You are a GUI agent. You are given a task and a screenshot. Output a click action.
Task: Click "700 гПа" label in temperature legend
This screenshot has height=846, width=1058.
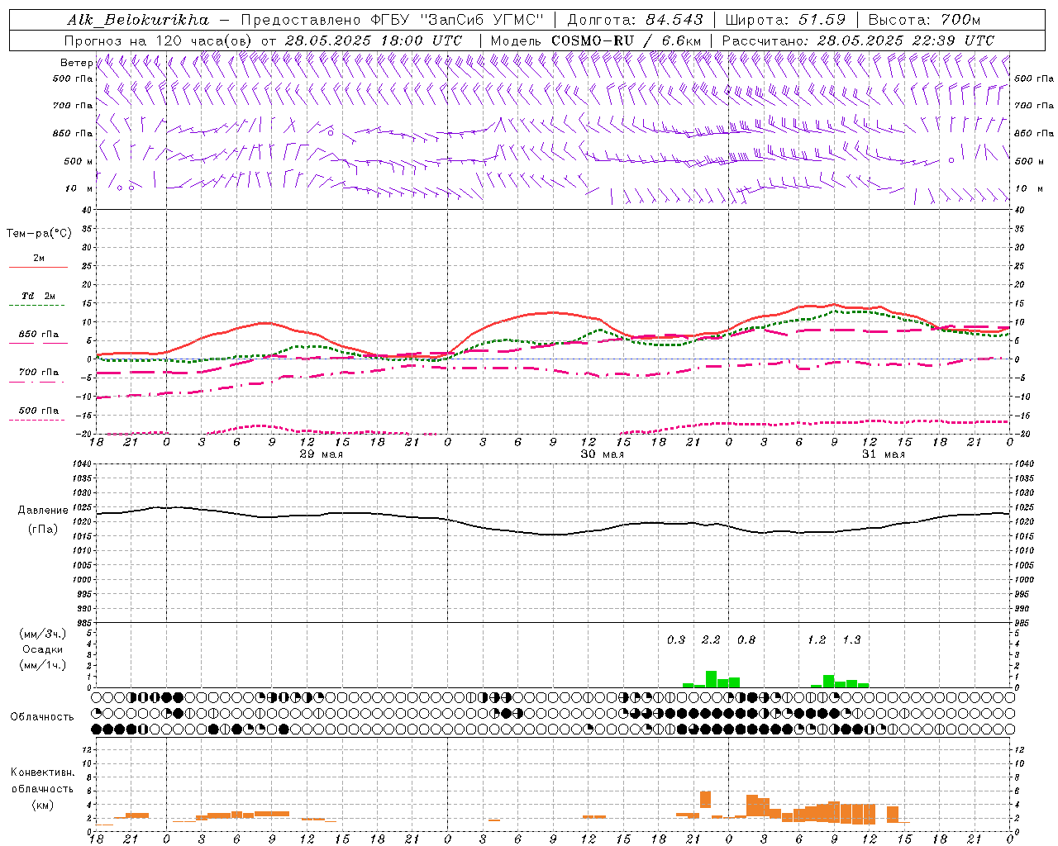click(x=38, y=373)
